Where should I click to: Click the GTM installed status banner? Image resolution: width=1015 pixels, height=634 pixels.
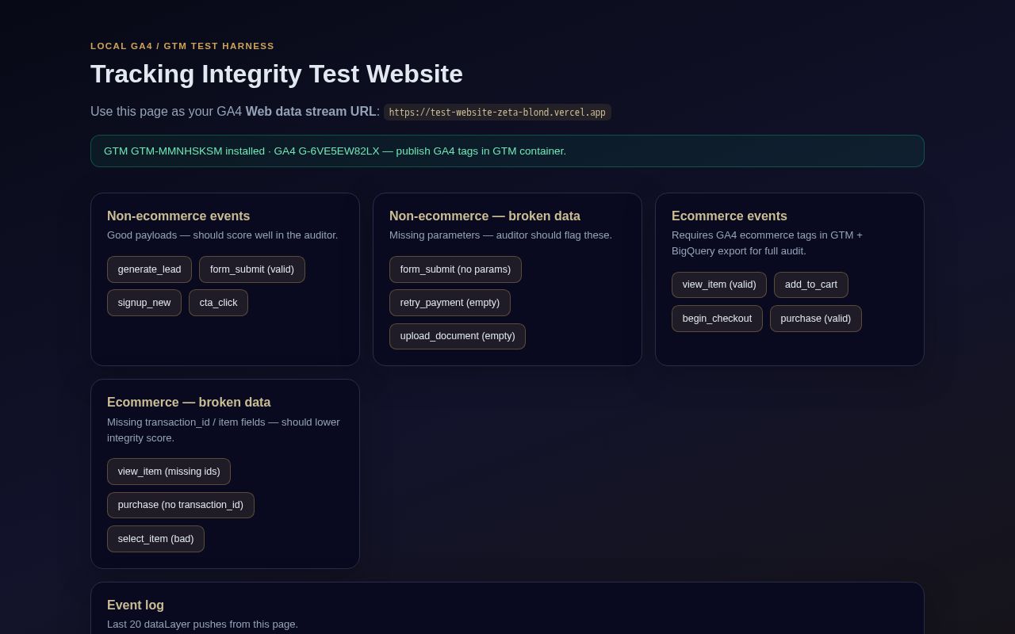point(507,151)
